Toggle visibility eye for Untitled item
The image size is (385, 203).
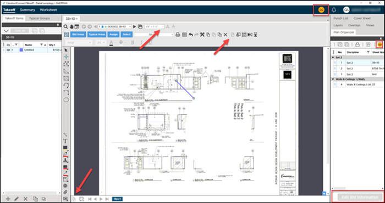click(8, 50)
